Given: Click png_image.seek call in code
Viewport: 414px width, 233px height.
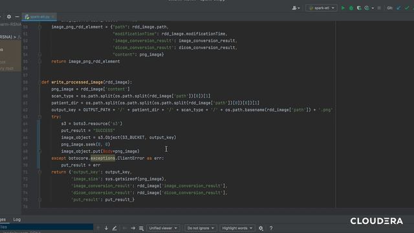Looking at the screenshot, I should (x=78, y=144).
